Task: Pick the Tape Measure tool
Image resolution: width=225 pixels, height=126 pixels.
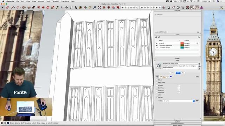Action: (57, 7)
